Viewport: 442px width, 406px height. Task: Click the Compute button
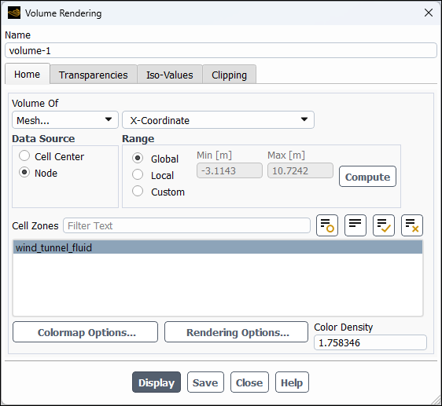coord(367,177)
